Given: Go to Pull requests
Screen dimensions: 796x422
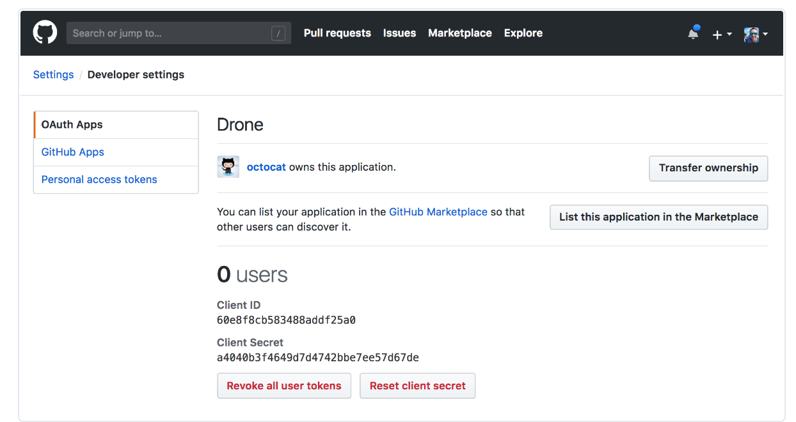Looking at the screenshot, I should pyautogui.click(x=337, y=33).
